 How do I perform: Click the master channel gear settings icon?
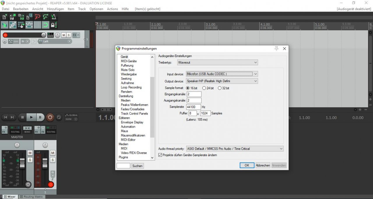(28, 184)
